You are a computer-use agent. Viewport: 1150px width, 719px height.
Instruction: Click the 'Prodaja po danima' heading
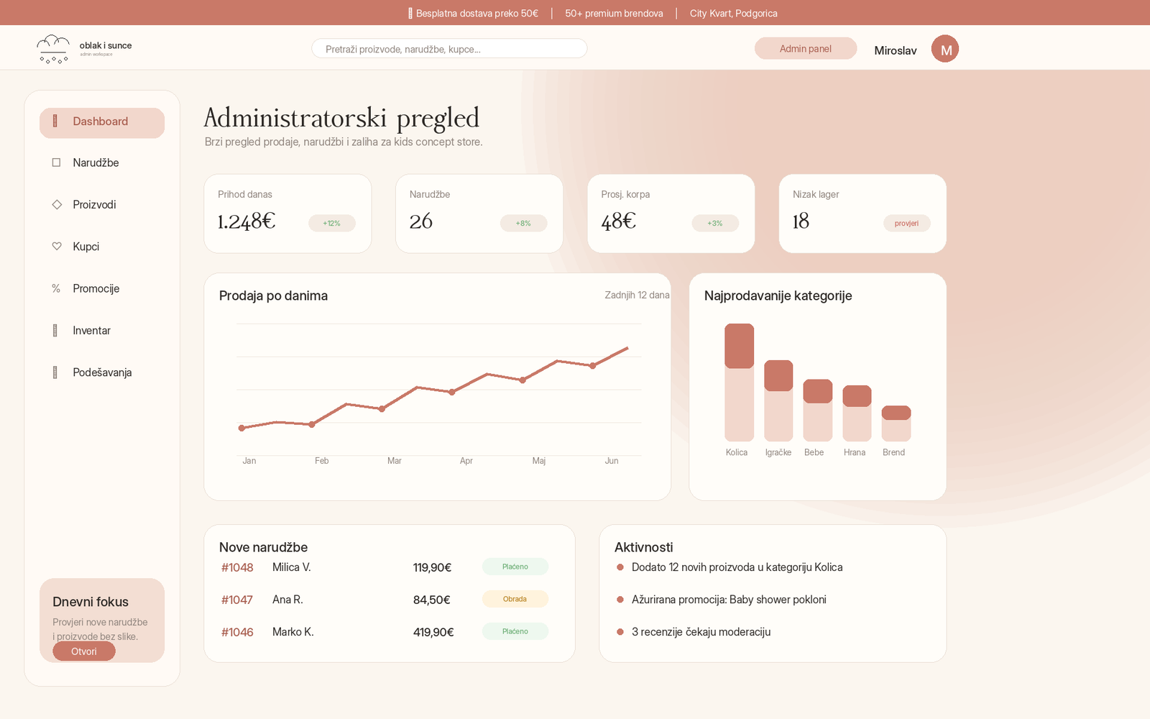point(273,296)
